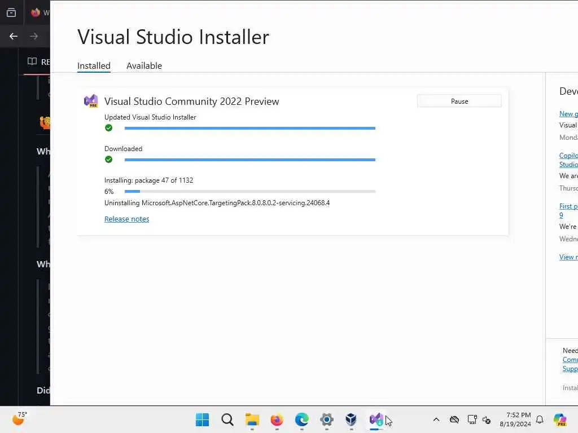Switch to the Available tab
This screenshot has width=578, height=433.
[x=144, y=66]
